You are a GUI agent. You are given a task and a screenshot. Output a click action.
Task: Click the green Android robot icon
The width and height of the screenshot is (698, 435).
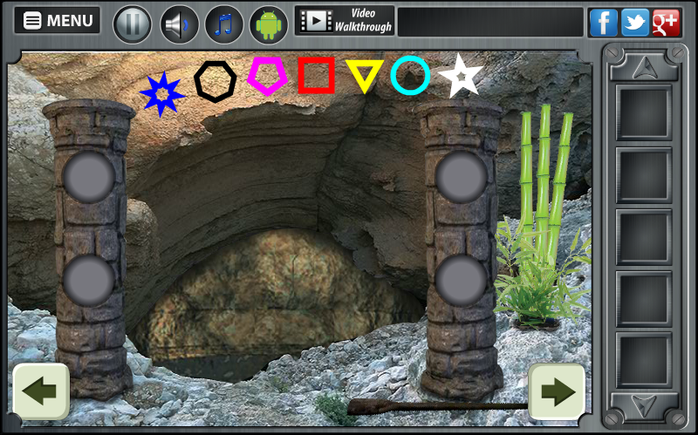tap(269, 24)
